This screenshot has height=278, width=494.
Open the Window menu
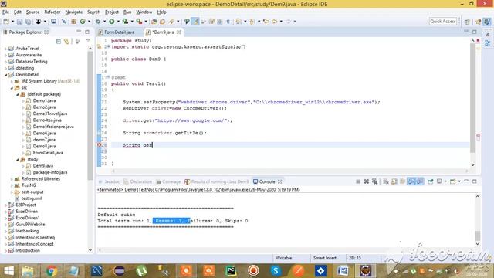pos(144,12)
